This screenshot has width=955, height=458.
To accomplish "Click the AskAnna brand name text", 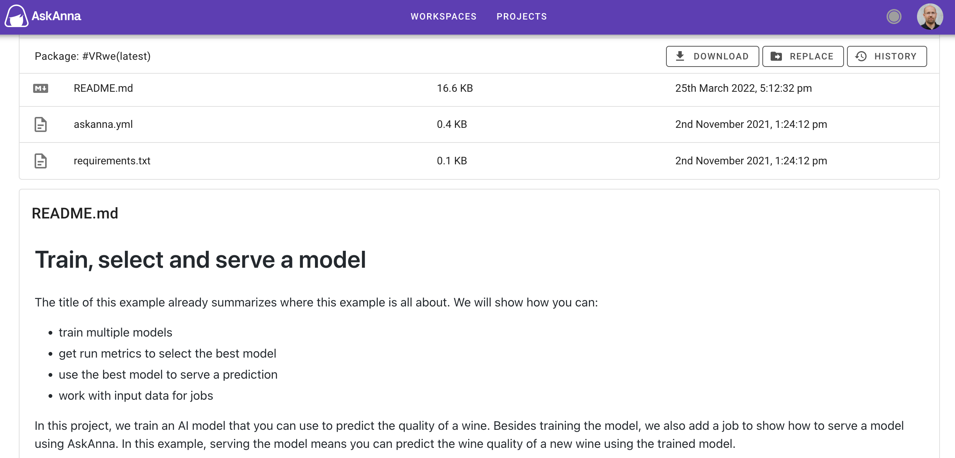I will (56, 16).
